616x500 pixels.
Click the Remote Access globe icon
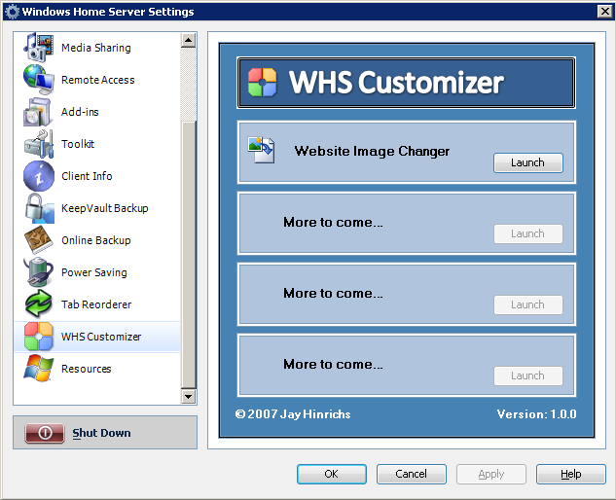click(39, 80)
